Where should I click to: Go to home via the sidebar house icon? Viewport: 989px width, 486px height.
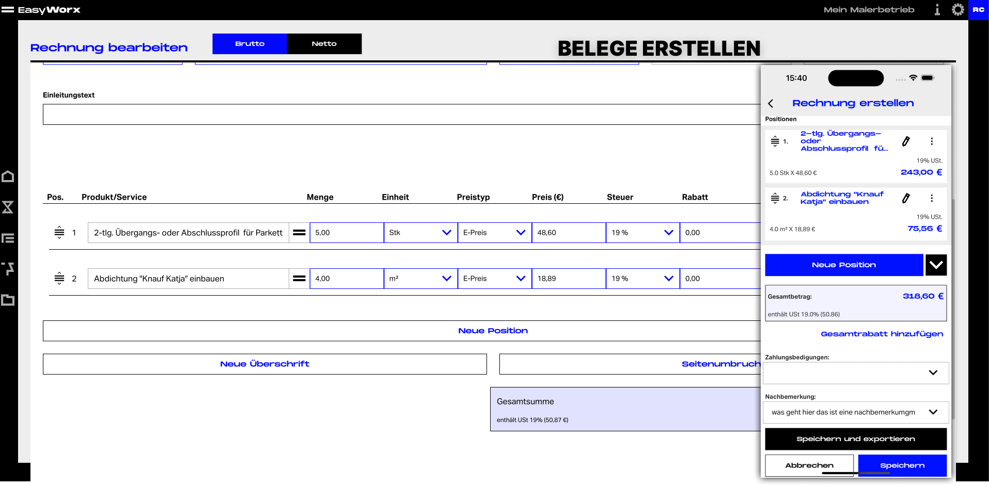(x=8, y=176)
